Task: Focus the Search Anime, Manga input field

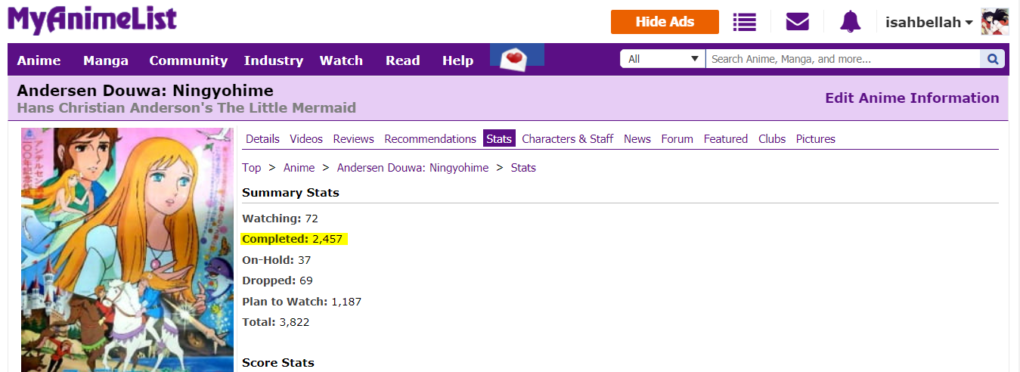Action: [842, 59]
